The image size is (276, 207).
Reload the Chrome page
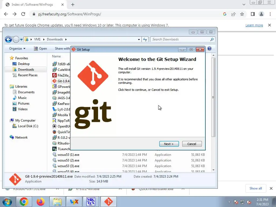click(x=23, y=14)
